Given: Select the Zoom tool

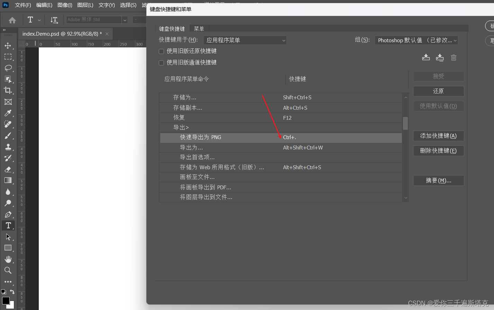Looking at the screenshot, I should coord(8,270).
